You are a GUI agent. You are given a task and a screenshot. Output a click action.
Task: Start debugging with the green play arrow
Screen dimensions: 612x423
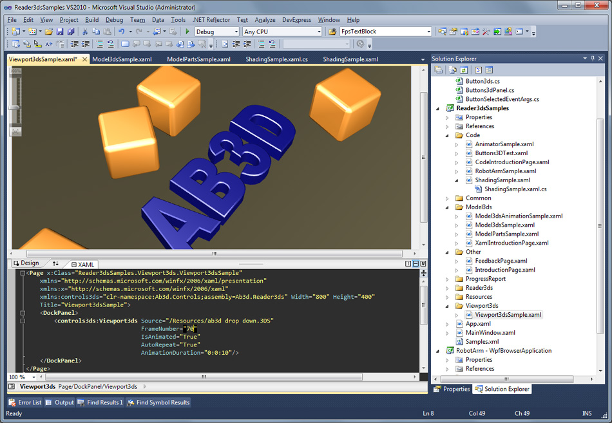pyautogui.click(x=187, y=32)
